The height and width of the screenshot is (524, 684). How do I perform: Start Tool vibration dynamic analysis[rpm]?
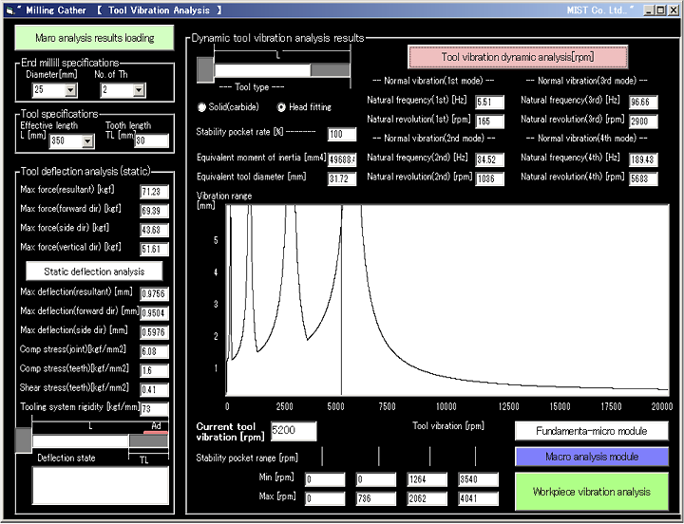[518, 57]
